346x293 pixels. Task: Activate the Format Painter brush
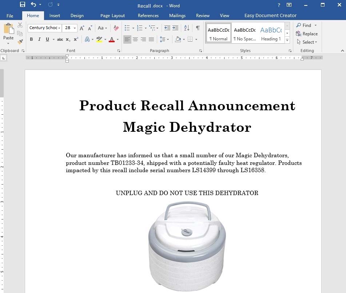point(20,41)
